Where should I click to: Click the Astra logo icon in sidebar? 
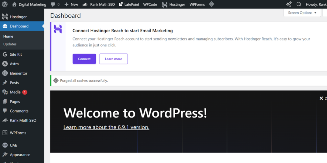pyautogui.click(x=5, y=64)
